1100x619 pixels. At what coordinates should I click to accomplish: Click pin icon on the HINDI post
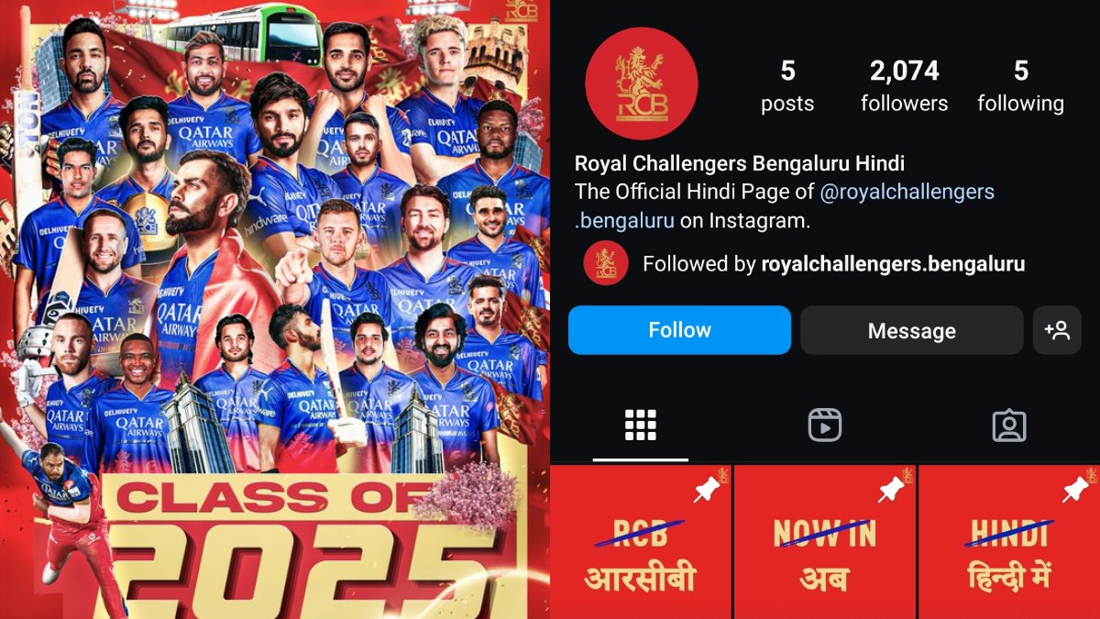[1075, 491]
